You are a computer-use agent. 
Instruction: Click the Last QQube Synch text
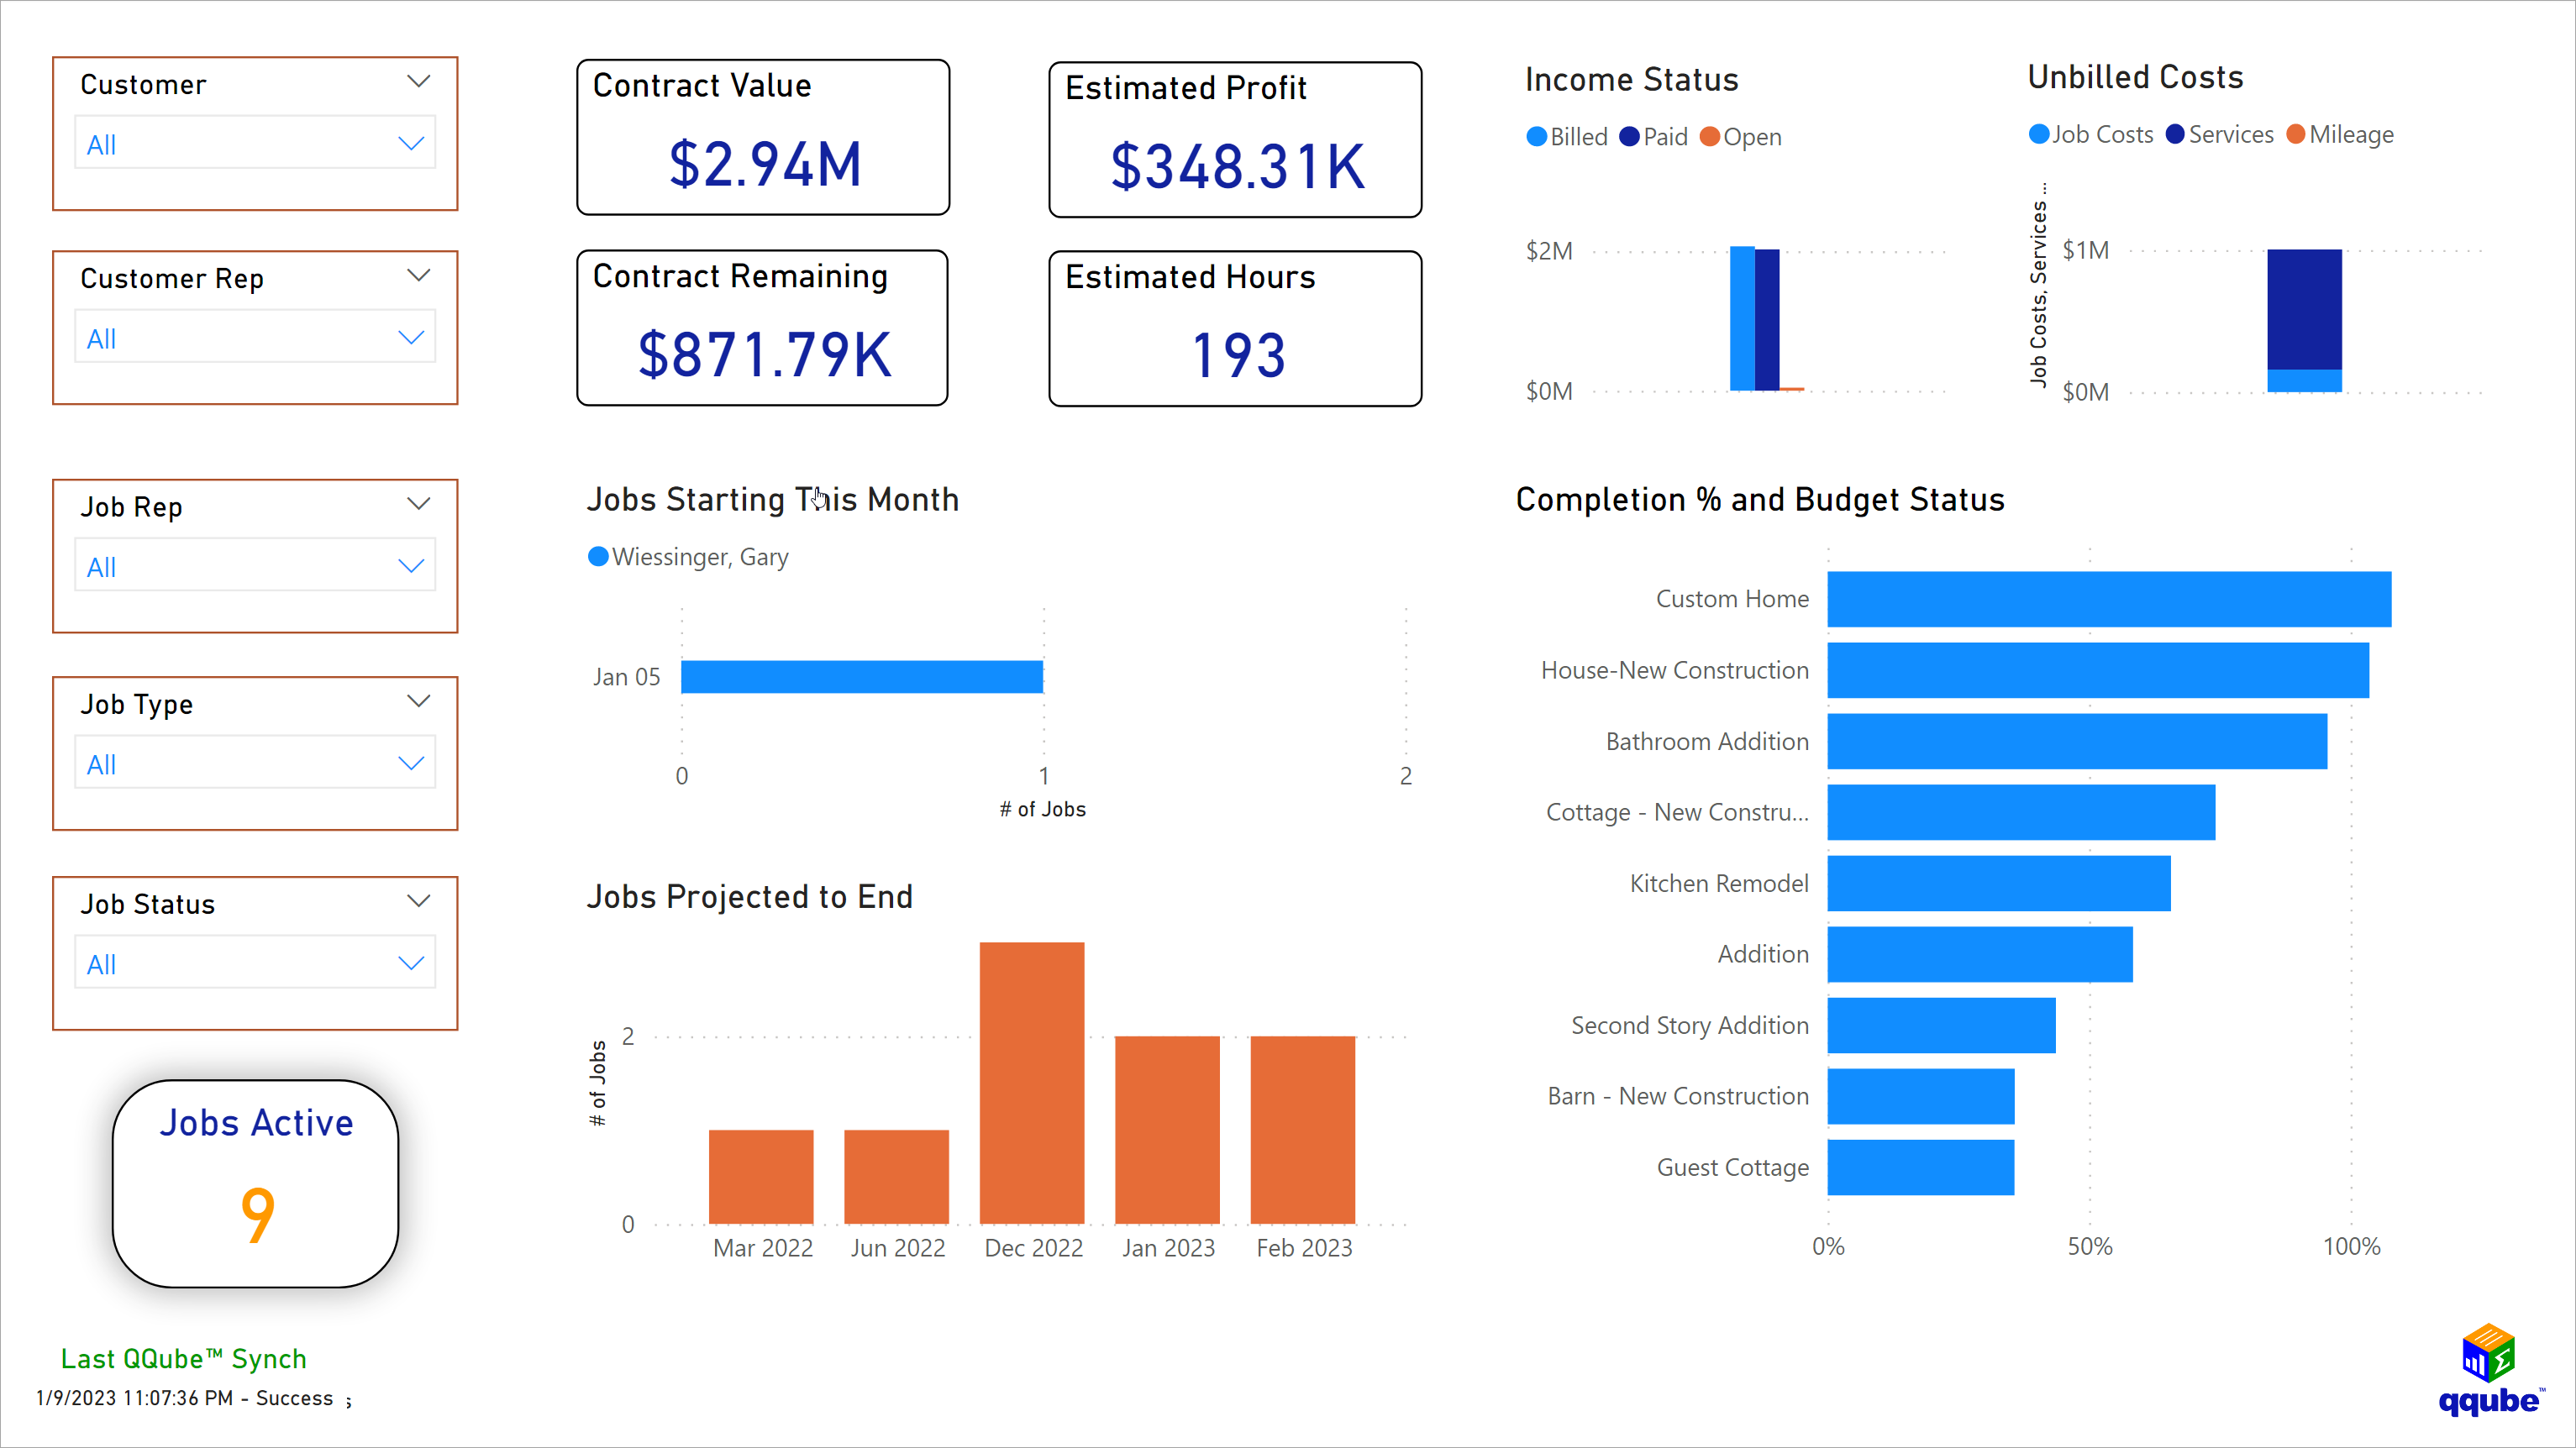[184, 1358]
